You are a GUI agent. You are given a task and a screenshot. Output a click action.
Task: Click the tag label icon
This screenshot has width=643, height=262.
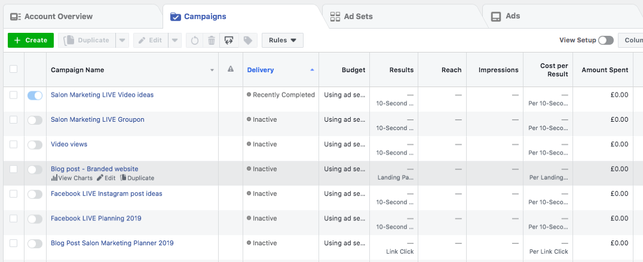pos(247,40)
